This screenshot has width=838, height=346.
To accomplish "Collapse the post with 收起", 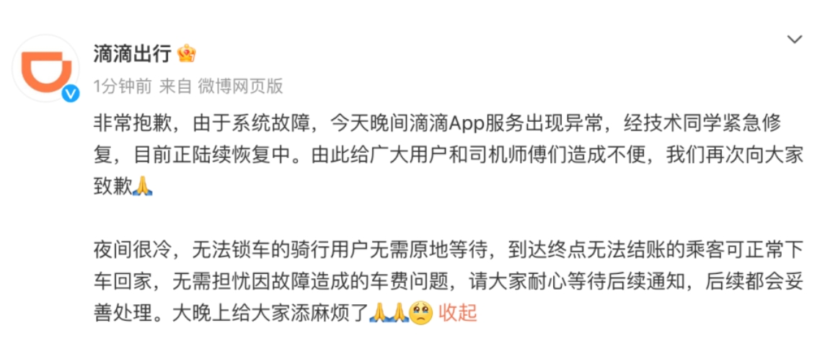I will coord(457,313).
